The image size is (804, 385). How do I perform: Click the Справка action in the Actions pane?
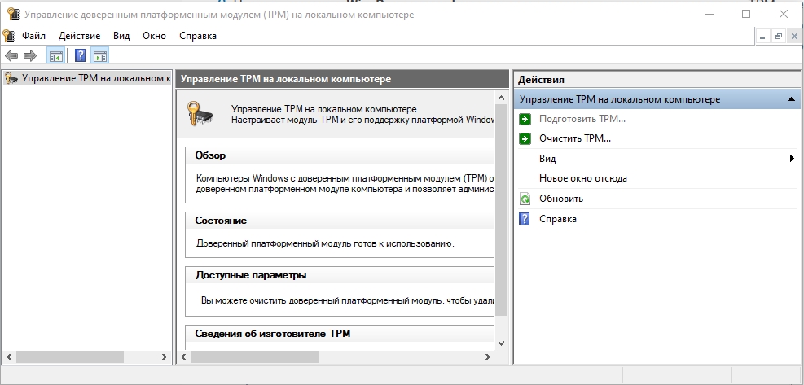point(558,219)
